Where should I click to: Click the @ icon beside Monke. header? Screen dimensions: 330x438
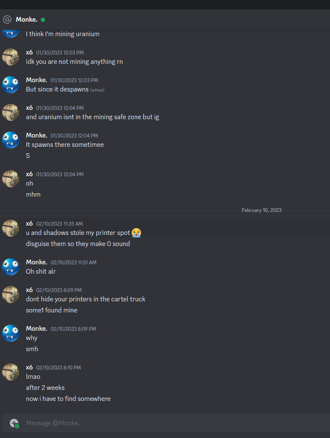pos(7,20)
